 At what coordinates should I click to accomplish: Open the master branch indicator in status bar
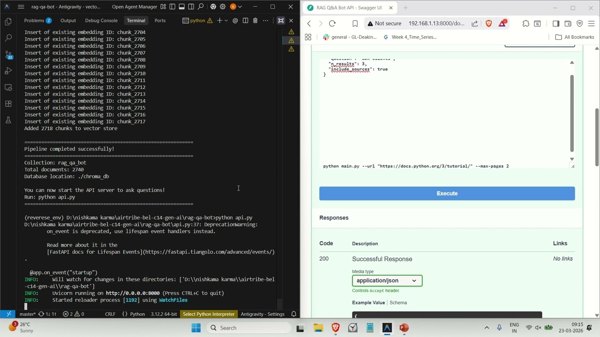pyautogui.click(x=27, y=314)
